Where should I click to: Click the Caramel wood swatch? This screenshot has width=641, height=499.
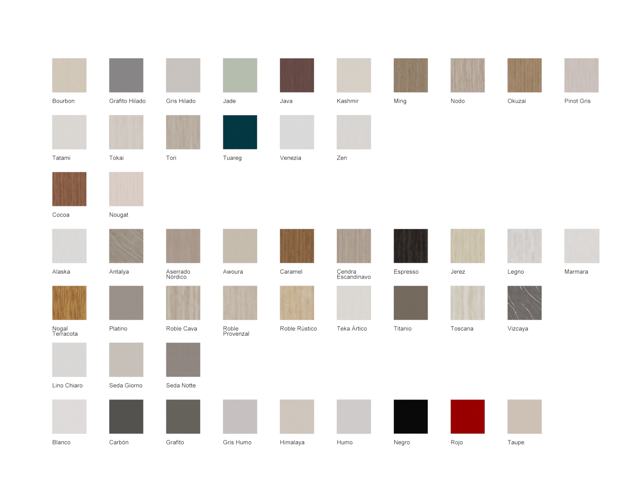click(297, 246)
